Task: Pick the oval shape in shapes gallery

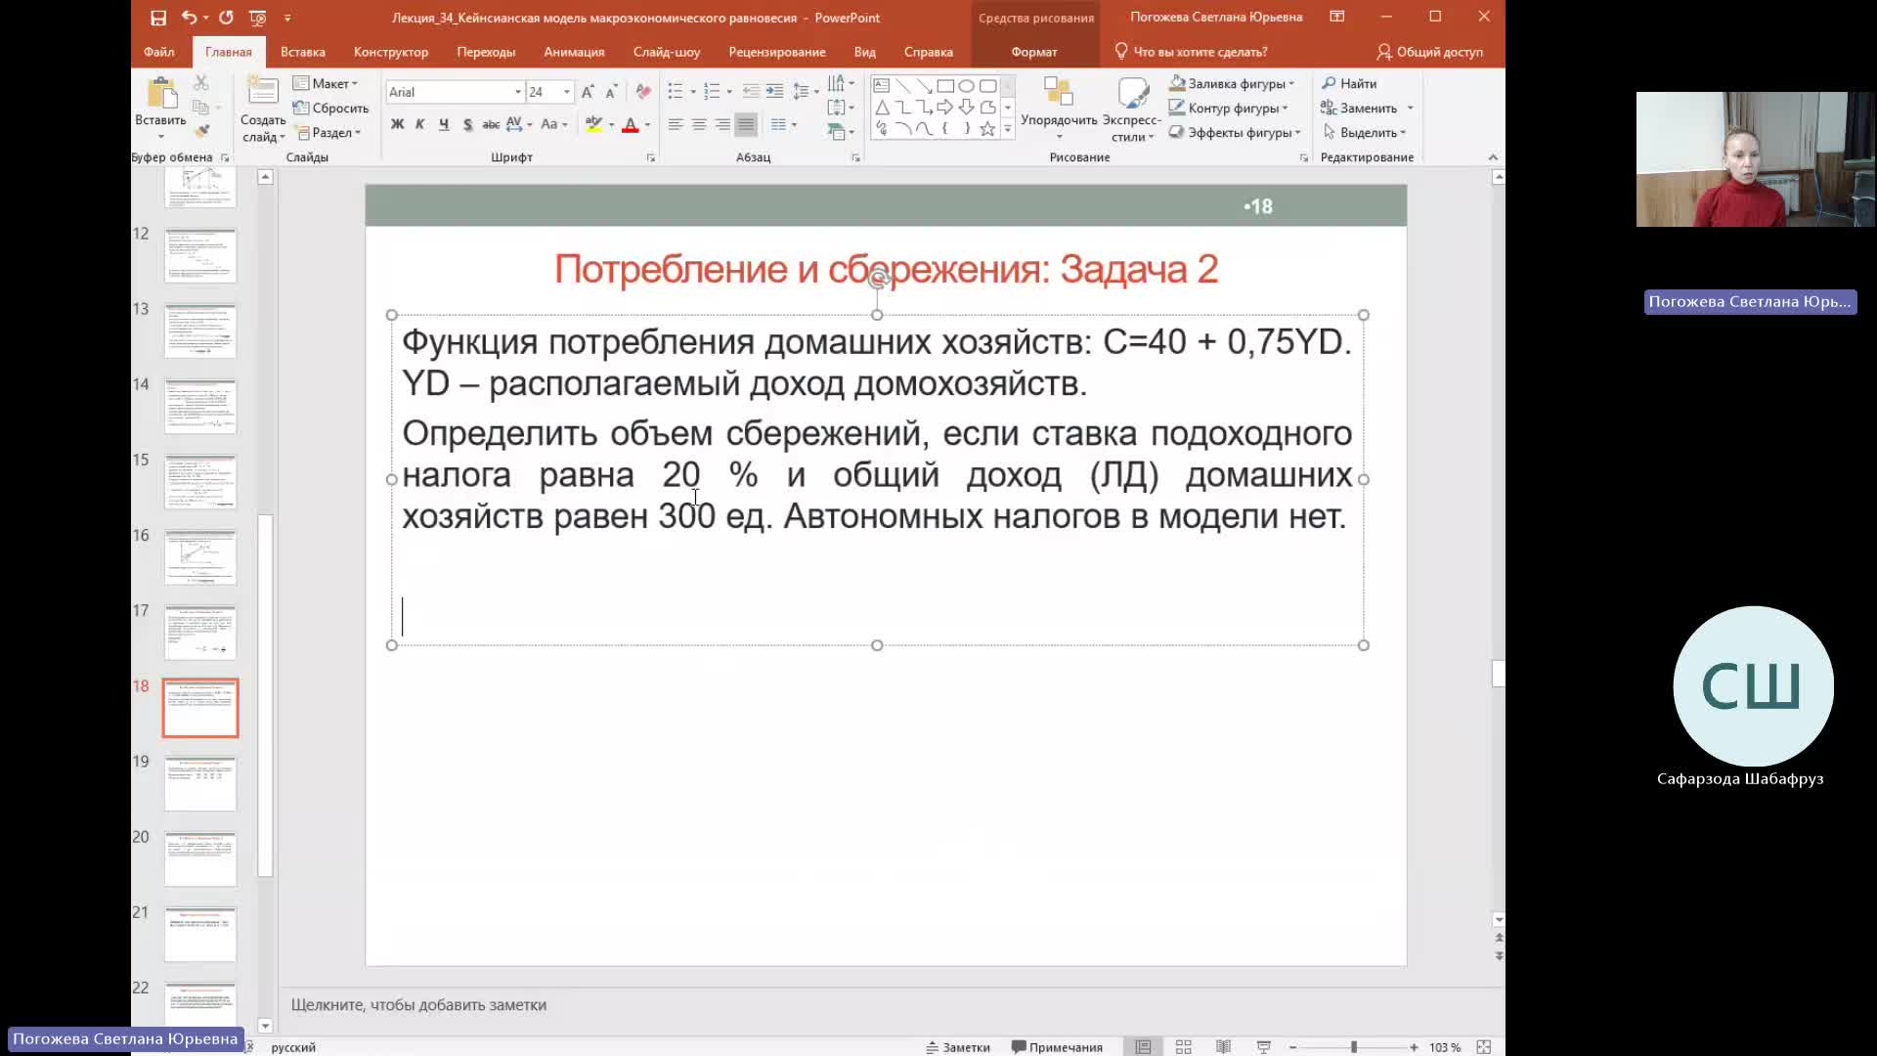Action: coord(967,85)
